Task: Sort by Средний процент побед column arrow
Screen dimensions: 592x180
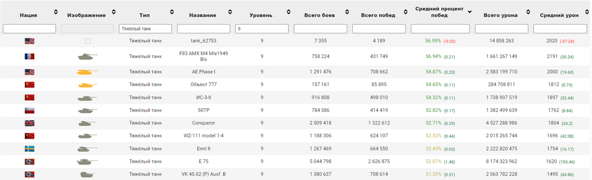Action: [x=470, y=12]
